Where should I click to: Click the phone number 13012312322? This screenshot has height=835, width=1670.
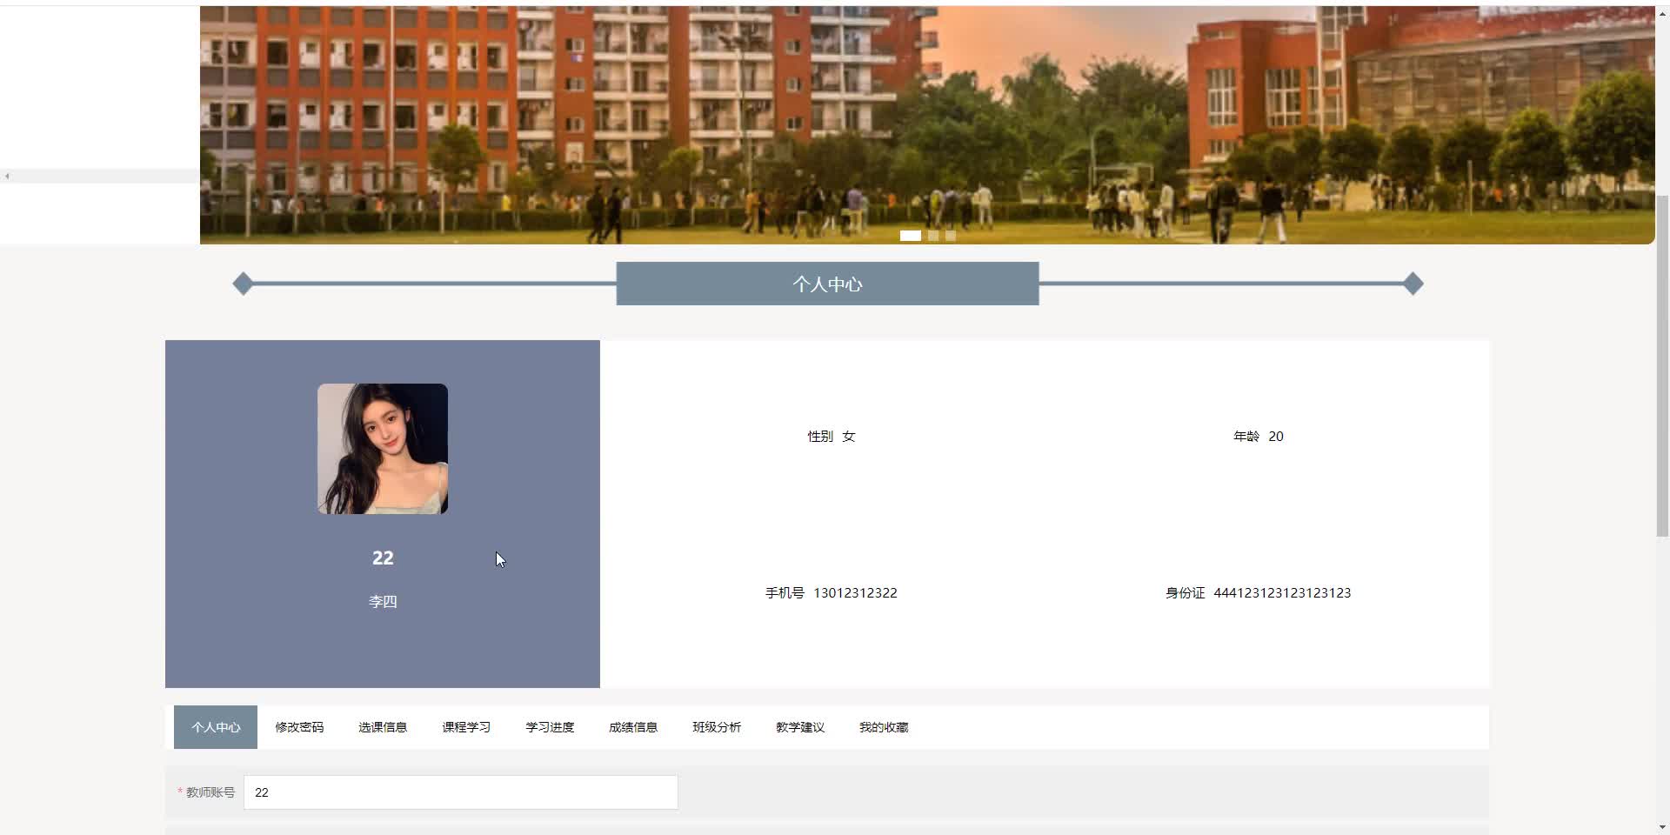coord(855,592)
